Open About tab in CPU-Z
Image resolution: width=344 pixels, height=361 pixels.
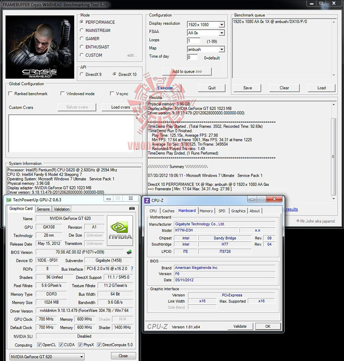(x=255, y=211)
